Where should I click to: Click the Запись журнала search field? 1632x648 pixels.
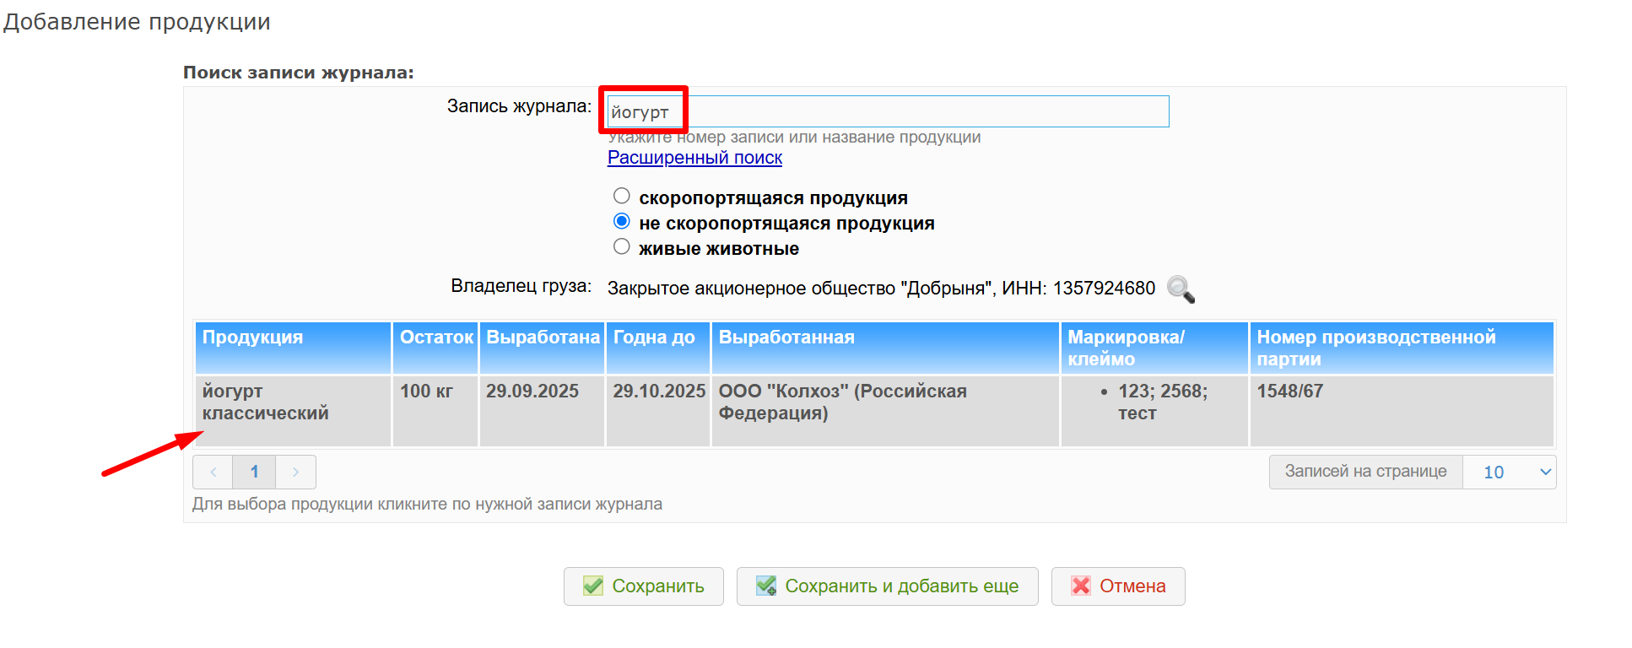(x=888, y=111)
